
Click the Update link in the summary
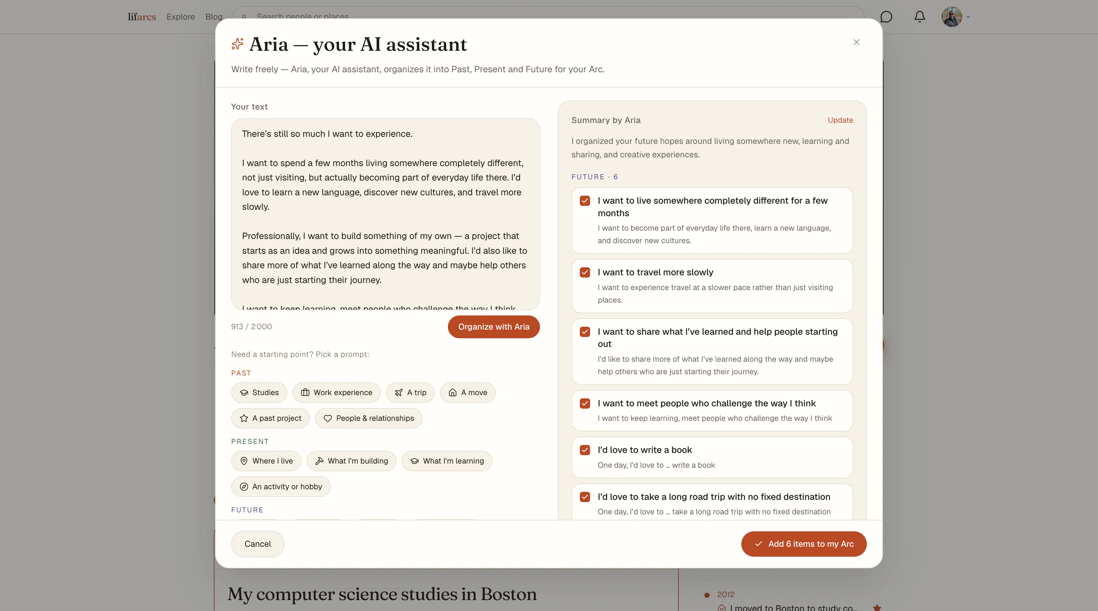point(840,120)
